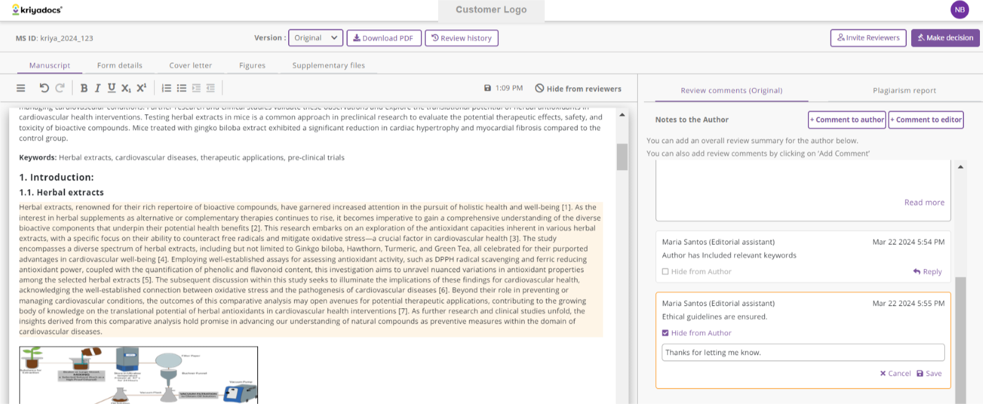Screen dimensions: 983x404
Task: Insert a numbered list
Action: (166, 88)
